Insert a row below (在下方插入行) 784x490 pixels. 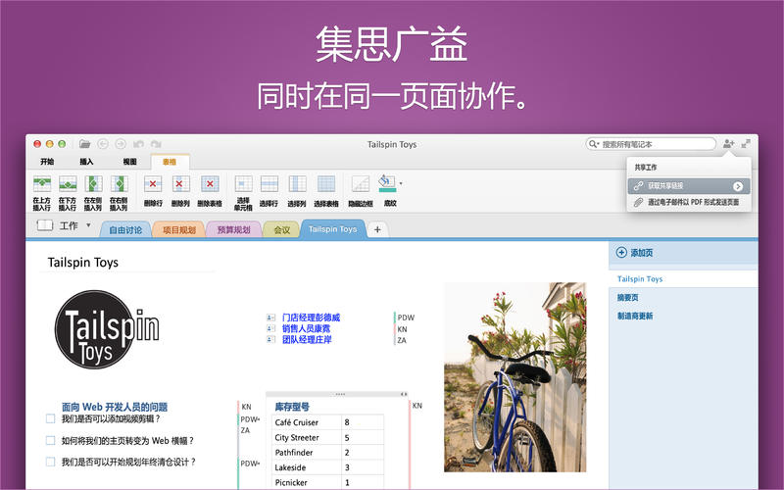click(x=68, y=192)
